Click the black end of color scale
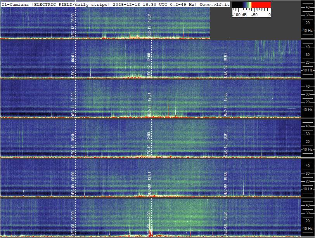Viewport: 315px width, 238px height. click(x=235, y=5)
